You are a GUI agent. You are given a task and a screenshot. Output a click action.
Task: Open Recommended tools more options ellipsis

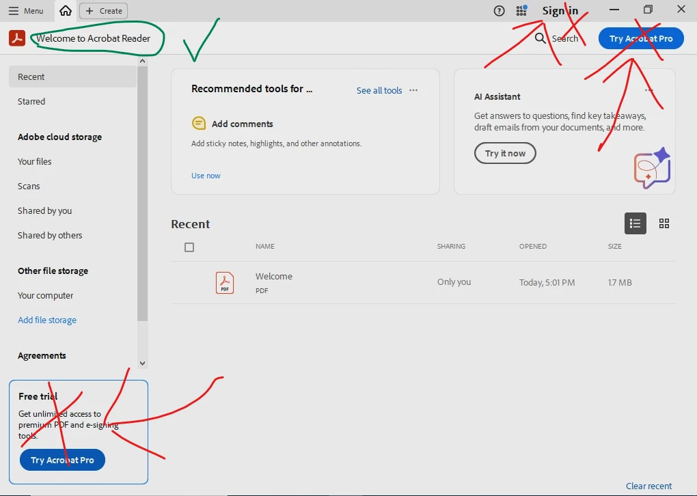pos(413,90)
